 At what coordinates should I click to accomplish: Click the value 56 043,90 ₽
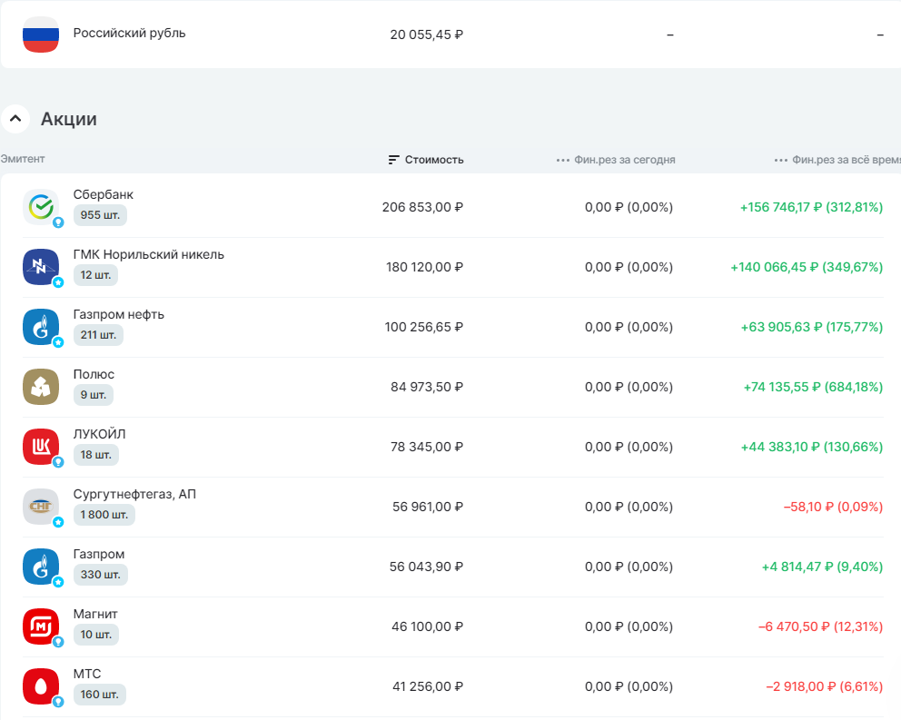click(426, 567)
